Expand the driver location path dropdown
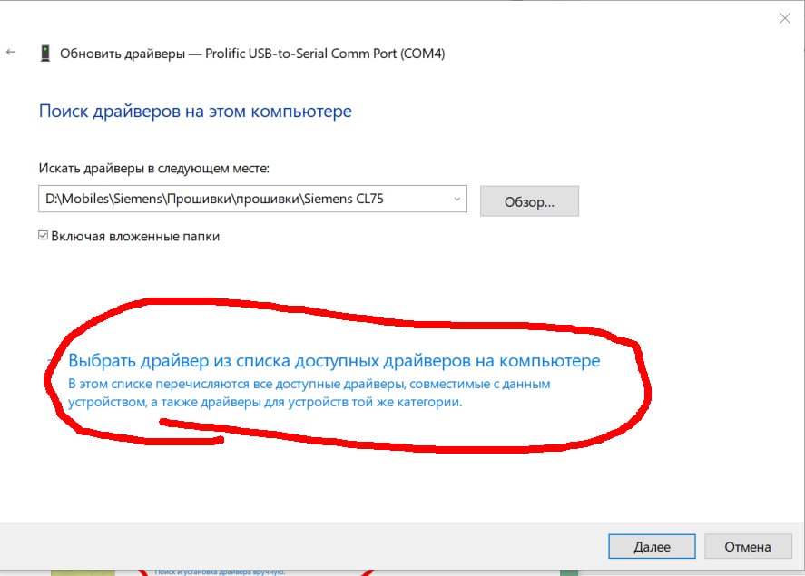This screenshot has width=805, height=576. coord(456,199)
